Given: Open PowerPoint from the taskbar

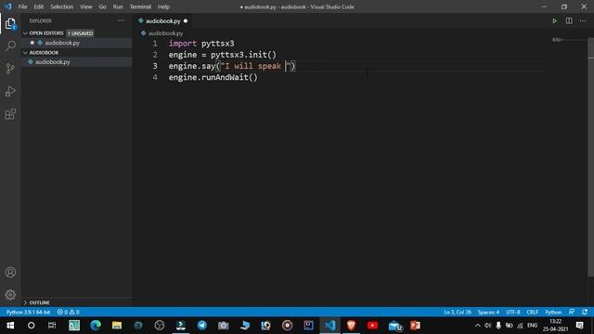Looking at the screenshot, I should (x=415, y=326).
